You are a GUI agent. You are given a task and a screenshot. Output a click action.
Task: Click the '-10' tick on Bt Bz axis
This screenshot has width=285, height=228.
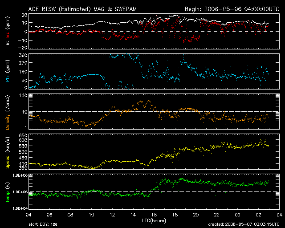(23, 41)
